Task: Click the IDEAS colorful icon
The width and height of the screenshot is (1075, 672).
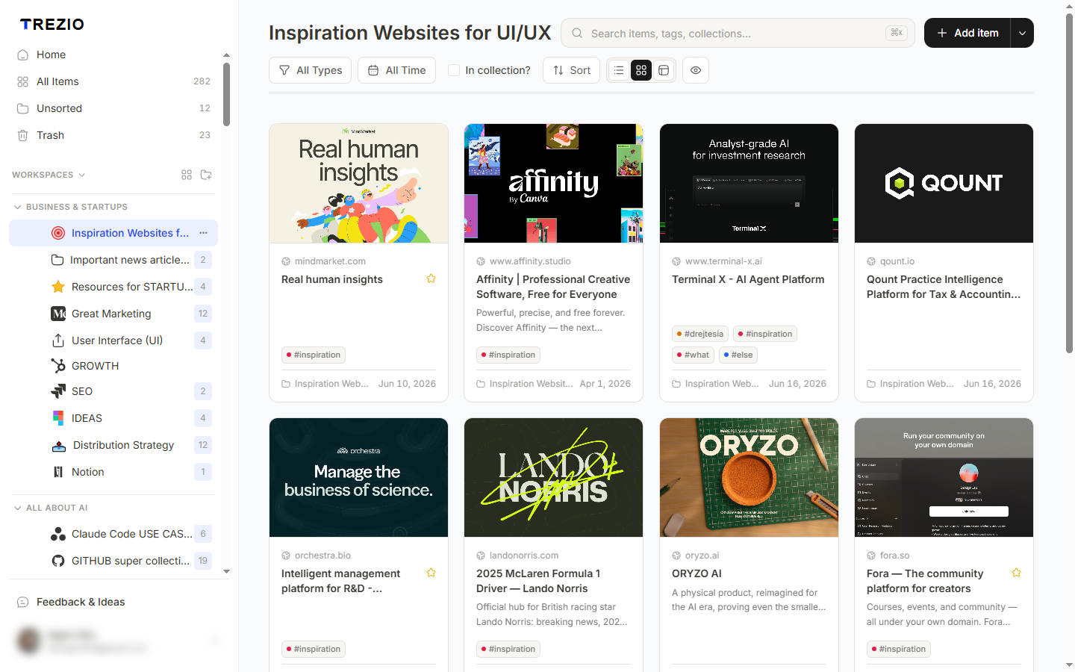Action: click(x=57, y=418)
